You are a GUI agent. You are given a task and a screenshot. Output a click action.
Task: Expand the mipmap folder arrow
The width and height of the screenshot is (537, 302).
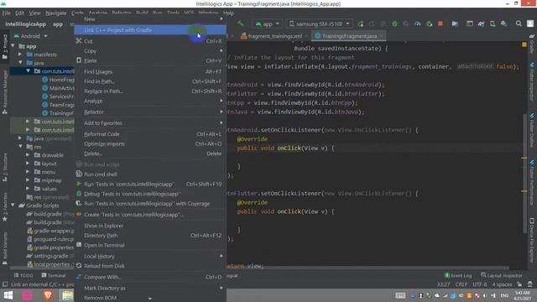point(28,180)
